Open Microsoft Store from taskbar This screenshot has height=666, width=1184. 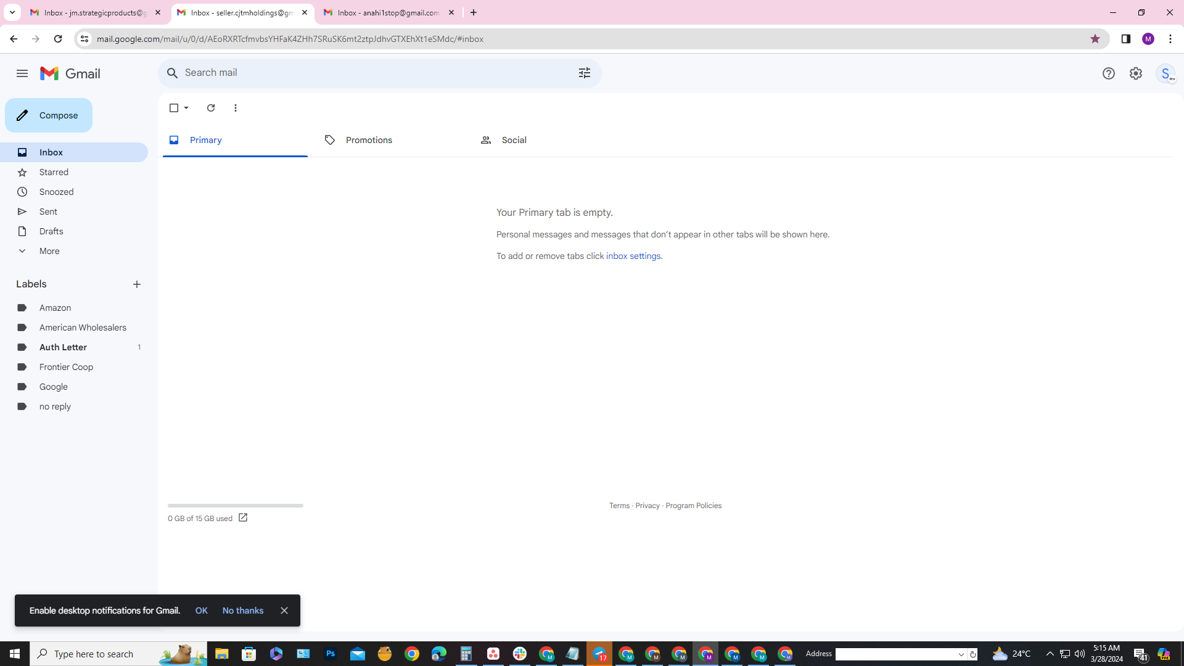(x=249, y=654)
